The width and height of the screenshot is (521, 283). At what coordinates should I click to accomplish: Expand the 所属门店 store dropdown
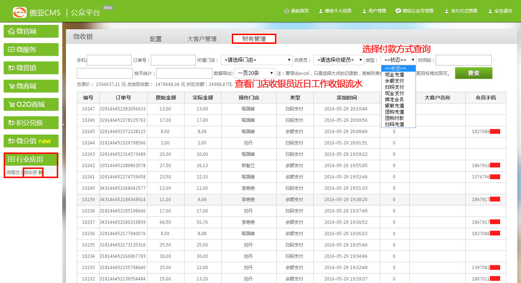click(256, 60)
